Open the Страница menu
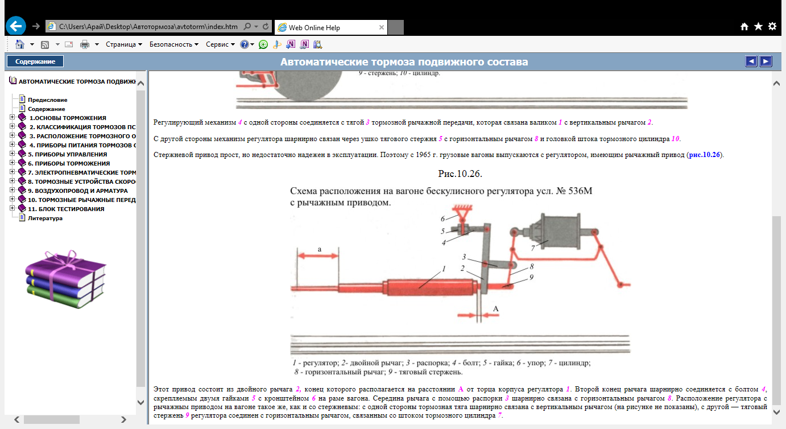Viewport: 786px width, 429px height. click(123, 44)
